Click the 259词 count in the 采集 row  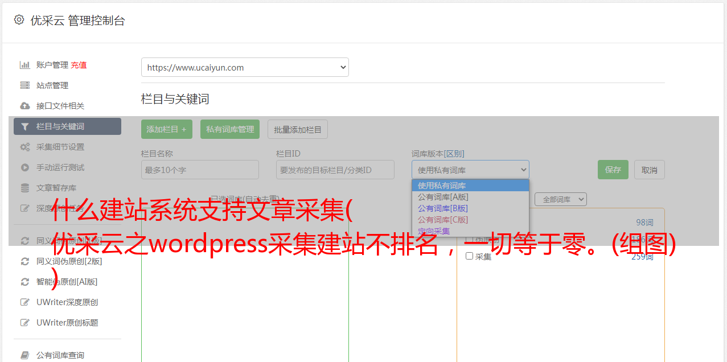point(642,257)
